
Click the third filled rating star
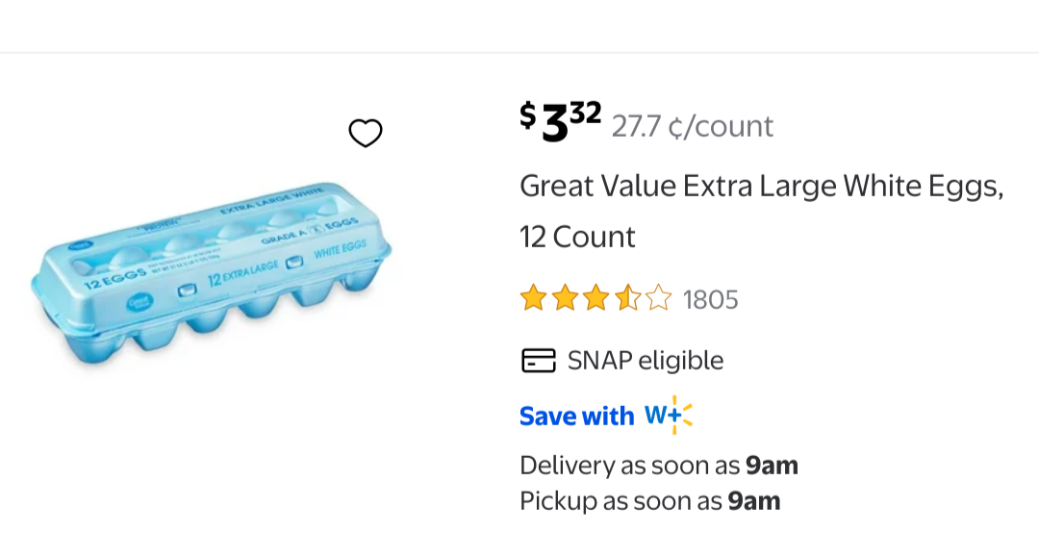click(596, 299)
